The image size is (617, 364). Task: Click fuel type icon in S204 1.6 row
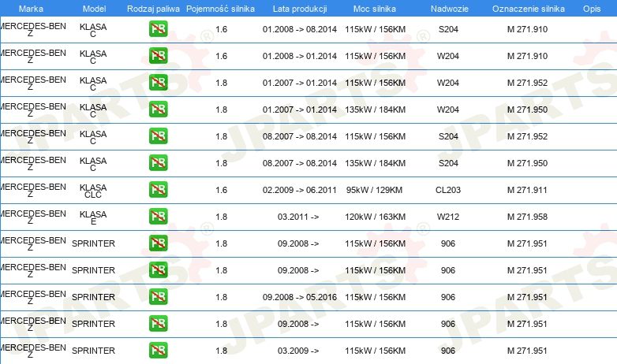(x=158, y=28)
